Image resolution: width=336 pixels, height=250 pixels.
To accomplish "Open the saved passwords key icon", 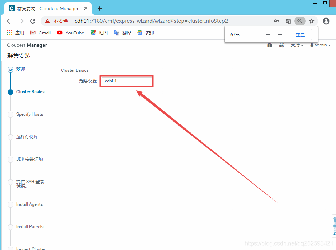I will coord(277,21).
